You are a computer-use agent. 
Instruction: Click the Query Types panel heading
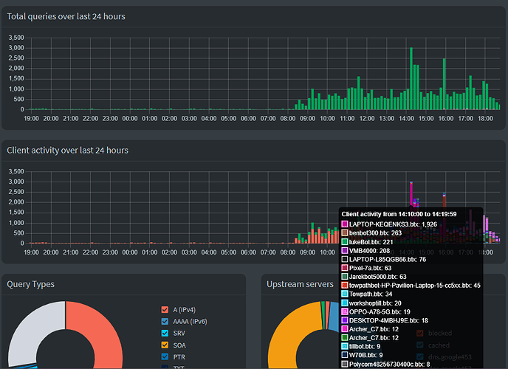click(30, 284)
